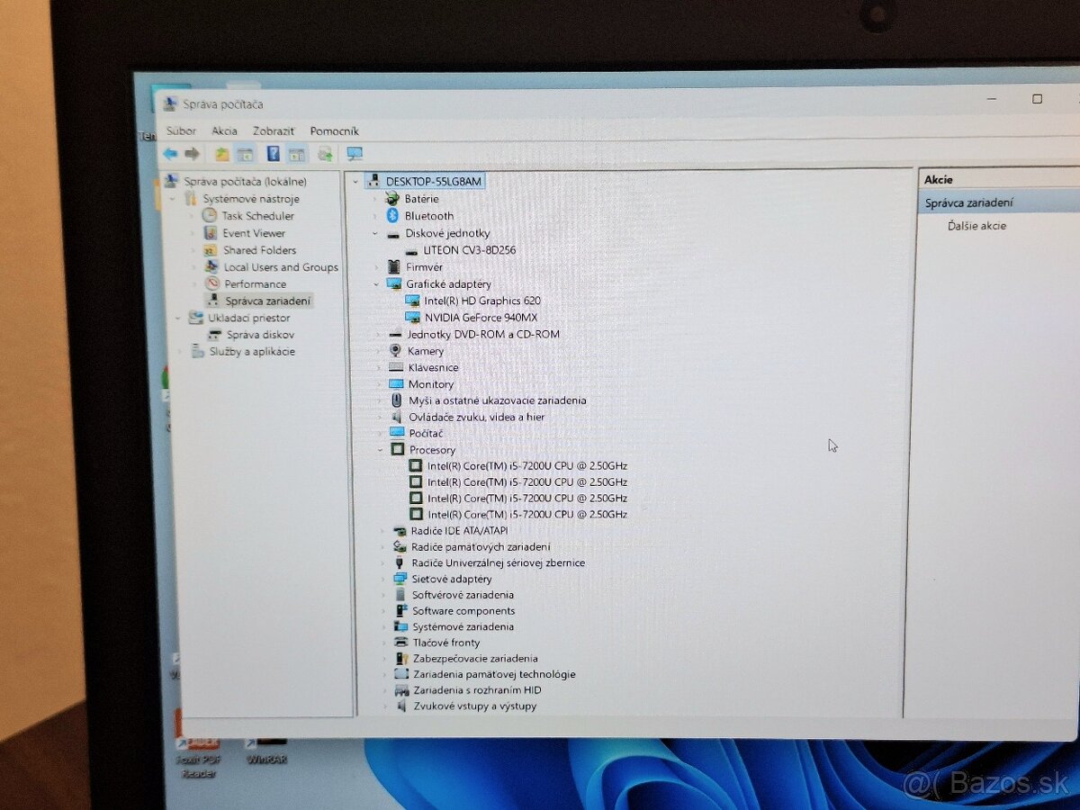Click the Radiče Univerzálnej sériovej zbernice icon

click(400, 563)
